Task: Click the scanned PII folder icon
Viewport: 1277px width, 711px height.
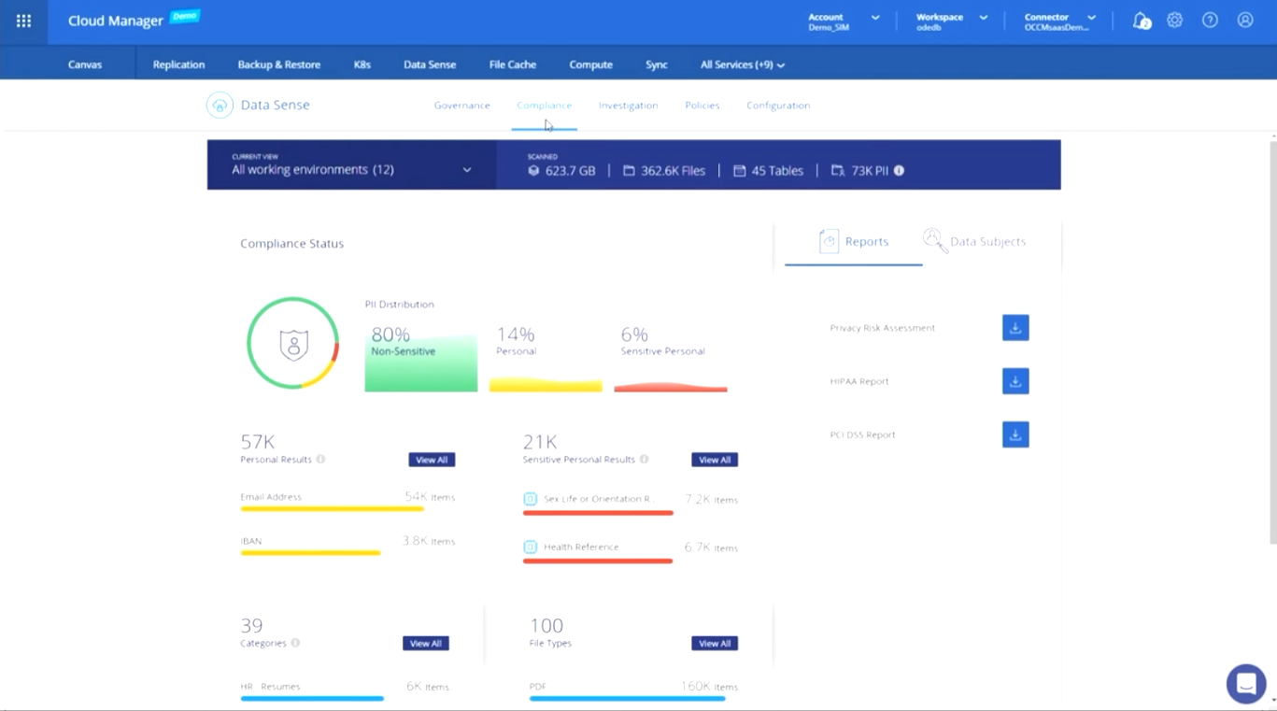Action: click(838, 171)
